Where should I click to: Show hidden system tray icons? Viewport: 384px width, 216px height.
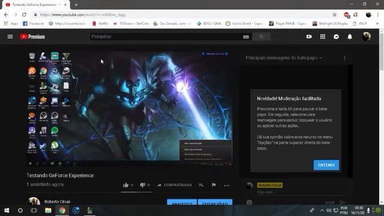tap(322, 211)
